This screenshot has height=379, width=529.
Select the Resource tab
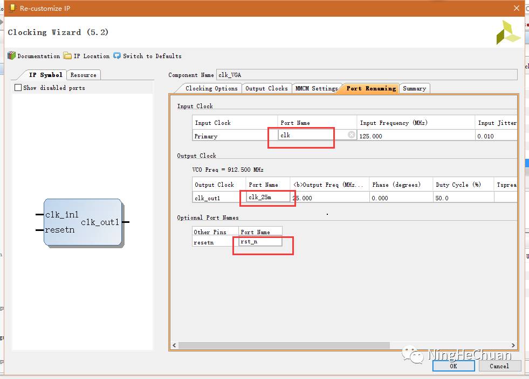[x=84, y=75]
